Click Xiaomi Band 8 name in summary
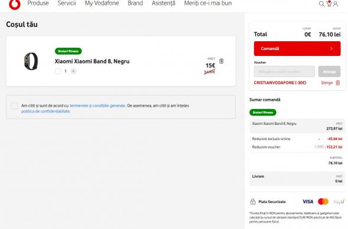The image size is (348, 229). pos(274,124)
